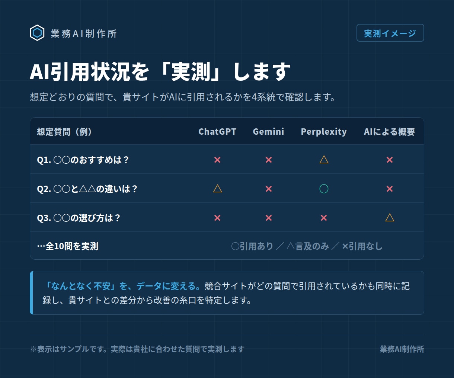Select the Gemini column header
The height and width of the screenshot is (378, 454).
pos(268,132)
